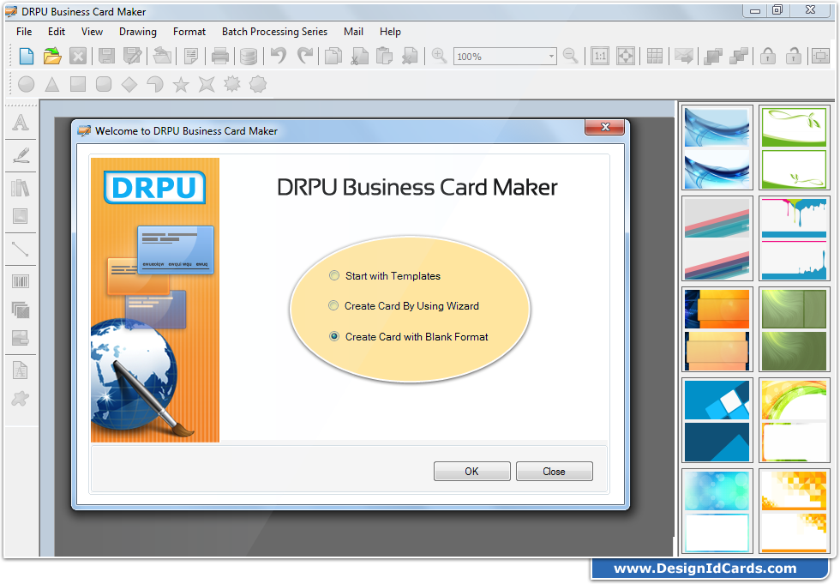Viewport: 840px width, 584px height.
Task: Select the Text tool letter A icon
Action: click(x=21, y=123)
